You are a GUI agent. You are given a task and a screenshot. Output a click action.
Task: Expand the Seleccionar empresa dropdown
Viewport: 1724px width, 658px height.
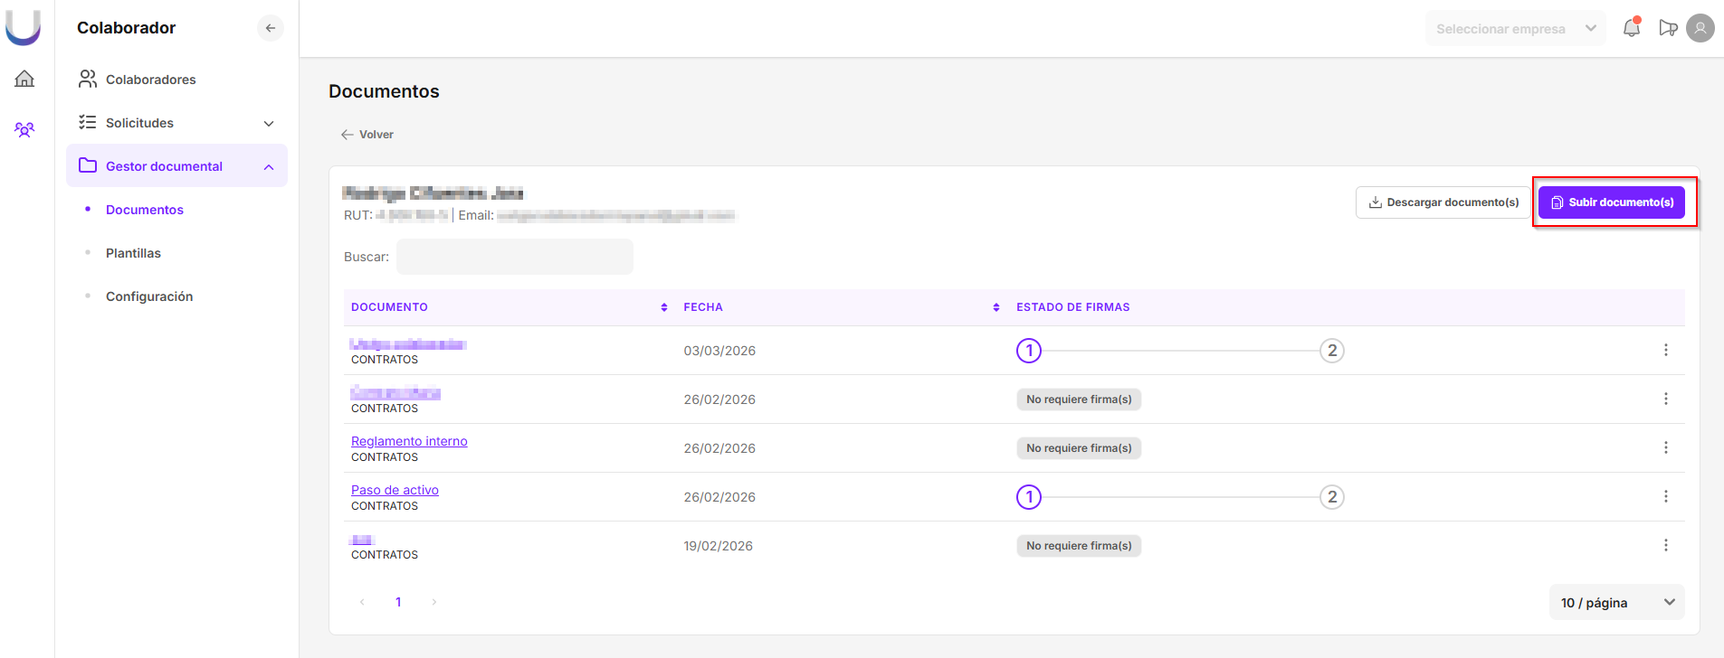(x=1514, y=29)
